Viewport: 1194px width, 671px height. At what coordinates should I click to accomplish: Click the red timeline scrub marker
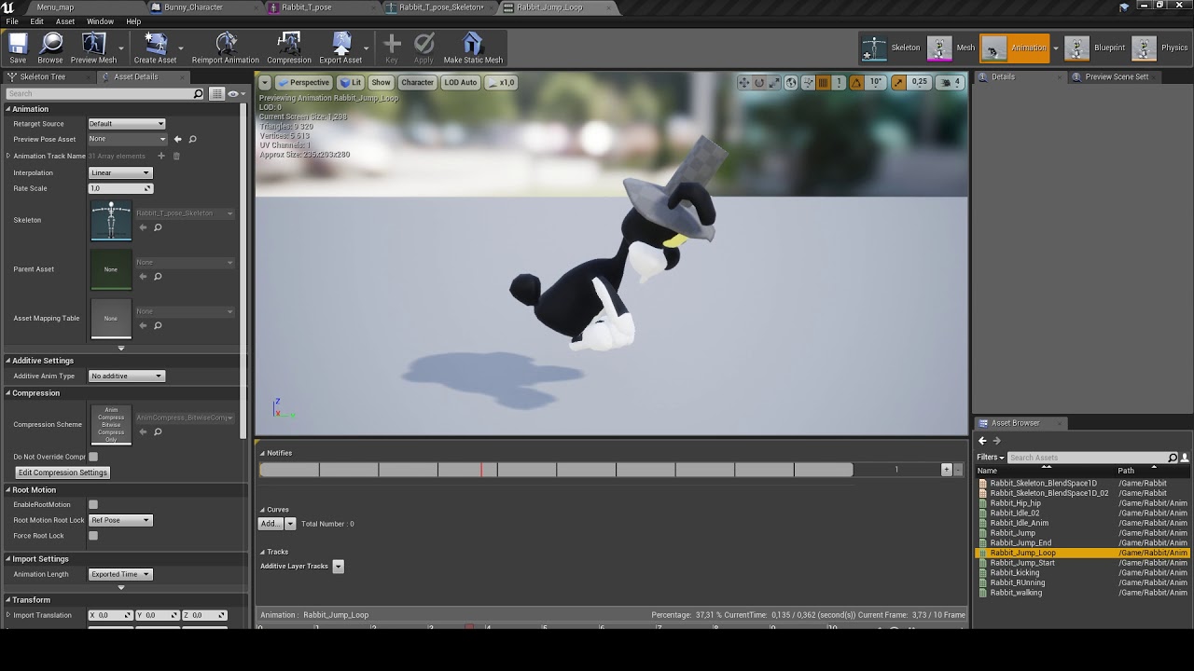pos(481,470)
